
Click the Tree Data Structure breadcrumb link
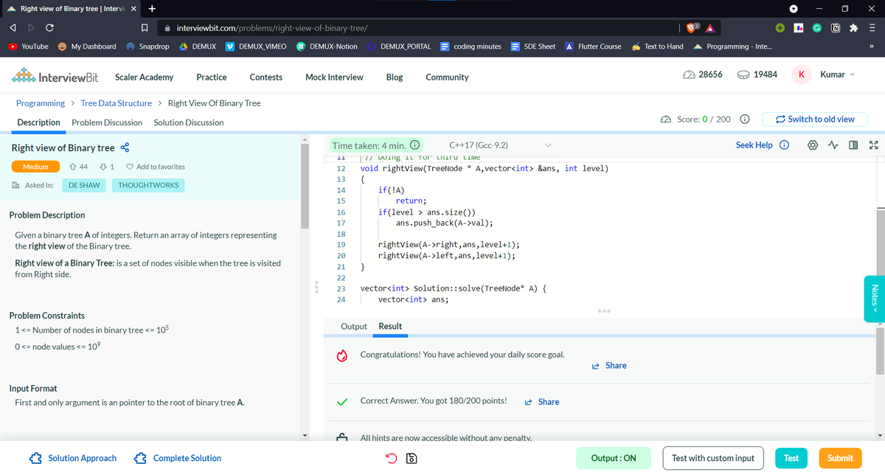(x=116, y=103)
